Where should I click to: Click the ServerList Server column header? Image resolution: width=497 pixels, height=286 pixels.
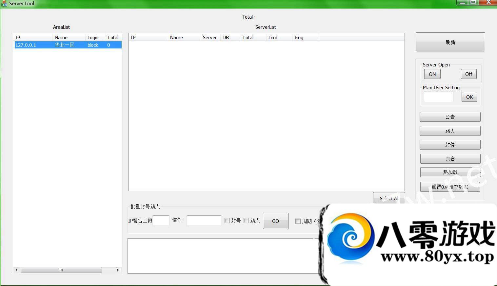pos(210,37)
